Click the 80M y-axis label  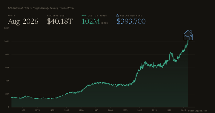pos(7,54)
